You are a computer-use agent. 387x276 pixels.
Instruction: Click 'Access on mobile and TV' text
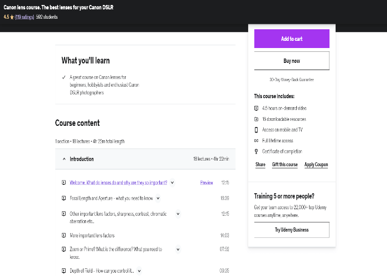tap(283, 130)
